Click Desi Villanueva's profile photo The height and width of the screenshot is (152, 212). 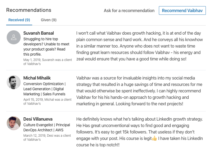[x=14, y=123]
